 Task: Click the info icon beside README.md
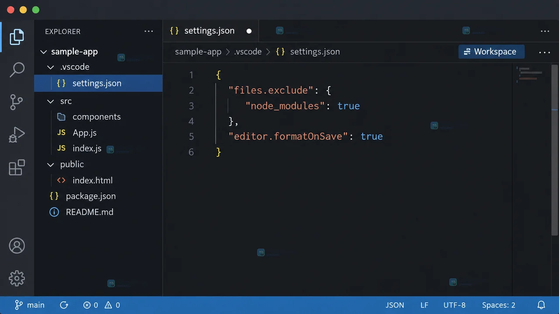coord(54,212)
